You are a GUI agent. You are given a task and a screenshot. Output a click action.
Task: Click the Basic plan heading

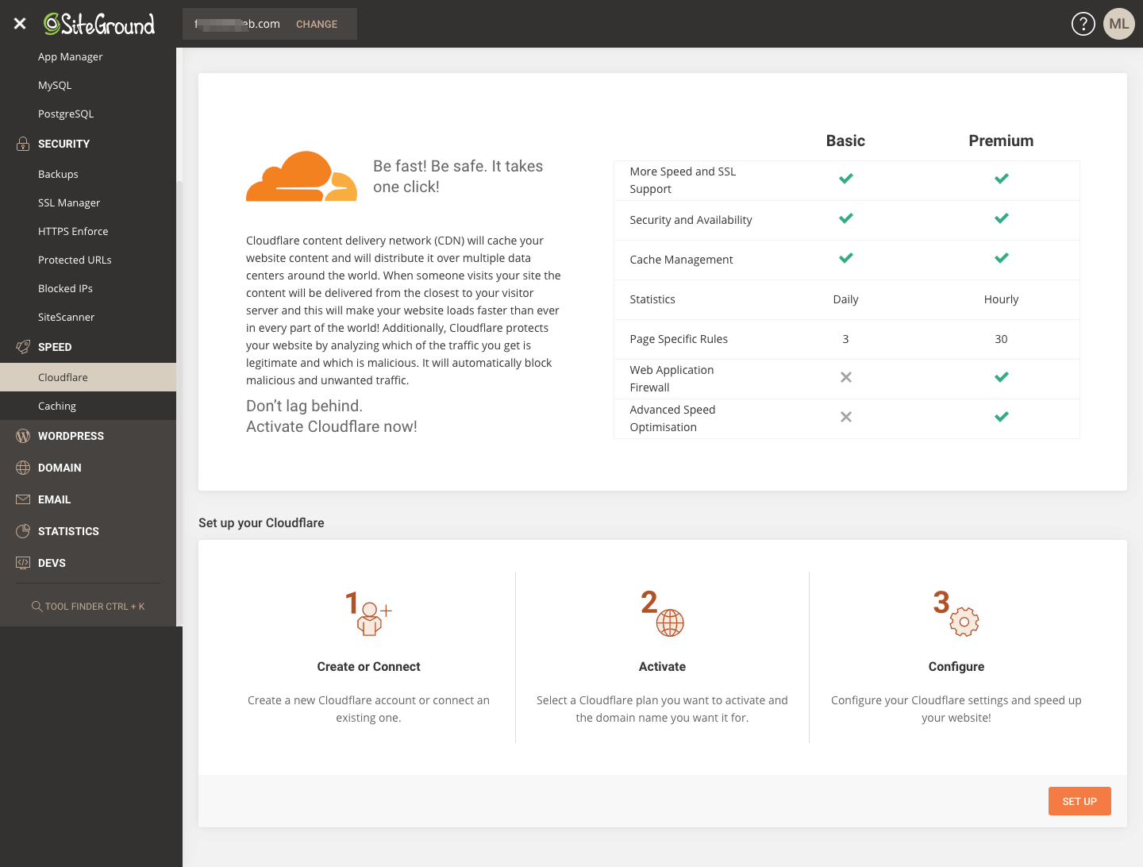click(845, 141)
